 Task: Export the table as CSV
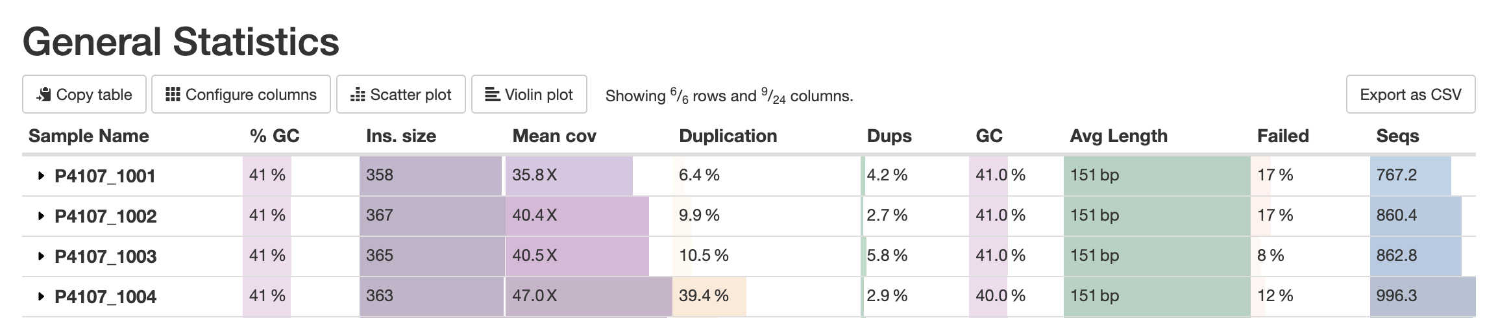pyautogui.click(x=1410, y=95)
